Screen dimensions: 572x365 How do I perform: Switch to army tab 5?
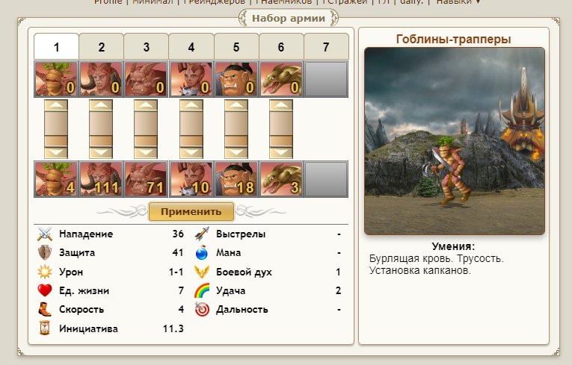[x=236, y=46]
